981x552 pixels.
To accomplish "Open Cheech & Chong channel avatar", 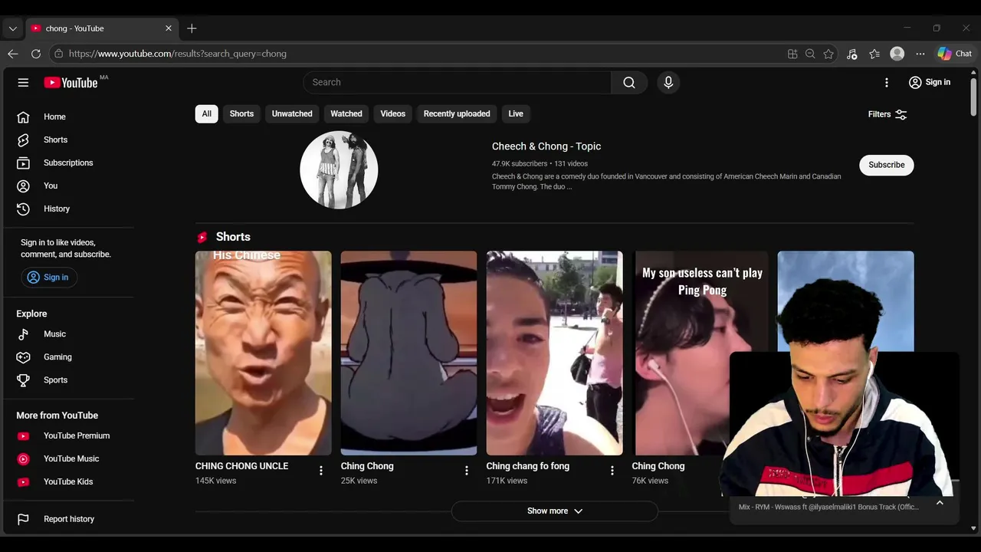I will pos(339,169).
